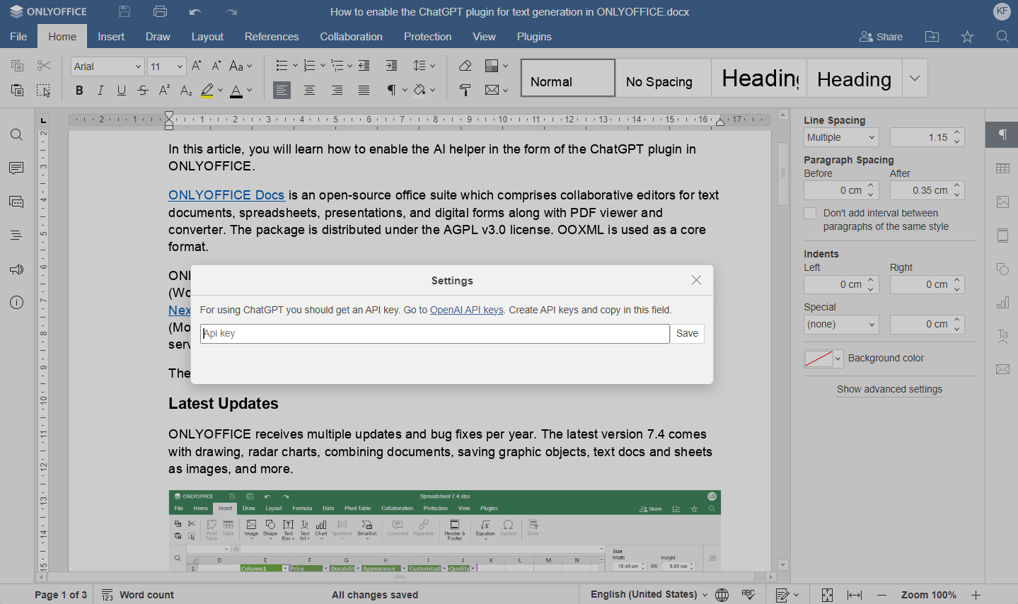Open document language English (United States) dropdown
Image resolution: width=1018 pixels, height=604 pixels.
(649, 595)
